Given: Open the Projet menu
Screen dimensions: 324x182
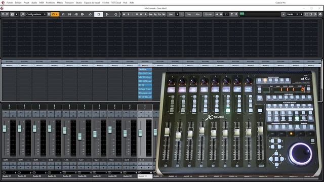Looking at the screenshot, I should (x=26, y=3).
